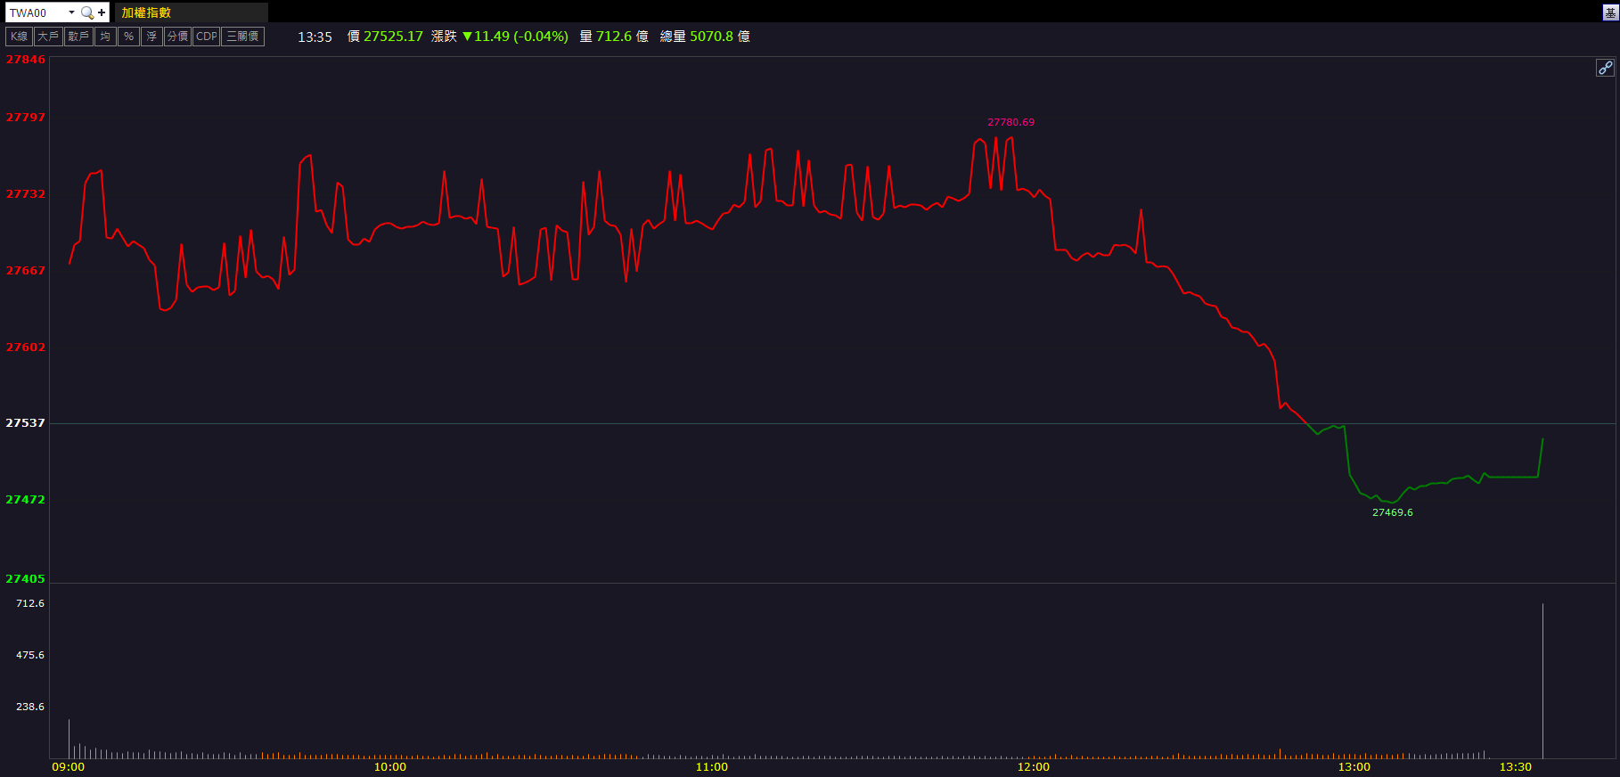Click the tall closing volume bar at 13:30
1620x777 pixels.
click(x=1542, y=682)
